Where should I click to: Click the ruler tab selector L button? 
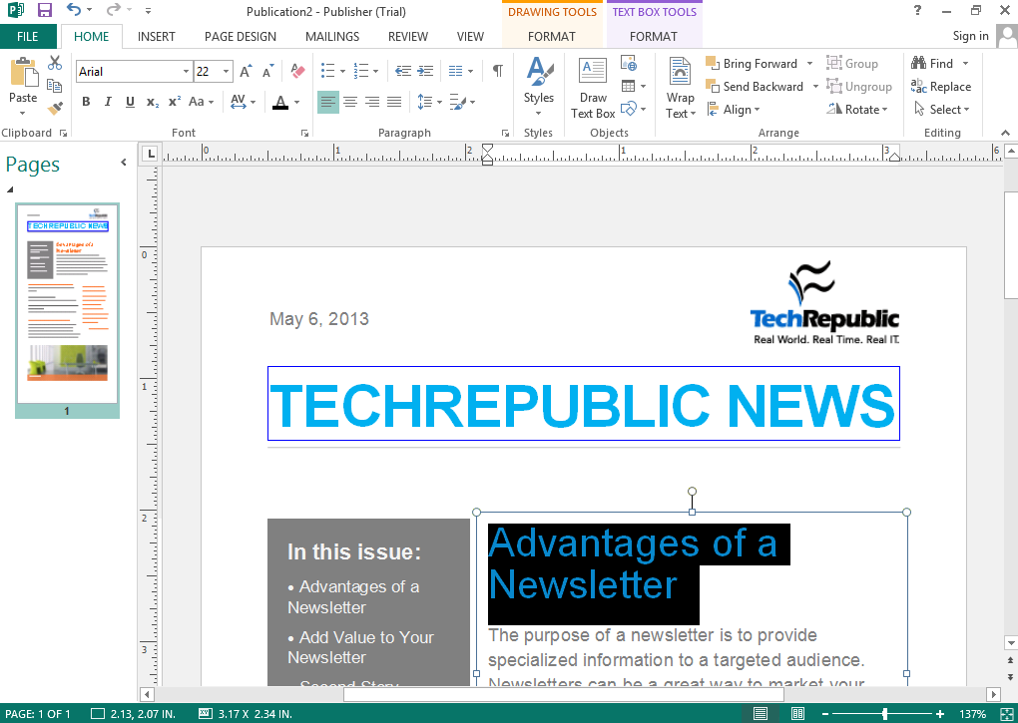point(151,154)
